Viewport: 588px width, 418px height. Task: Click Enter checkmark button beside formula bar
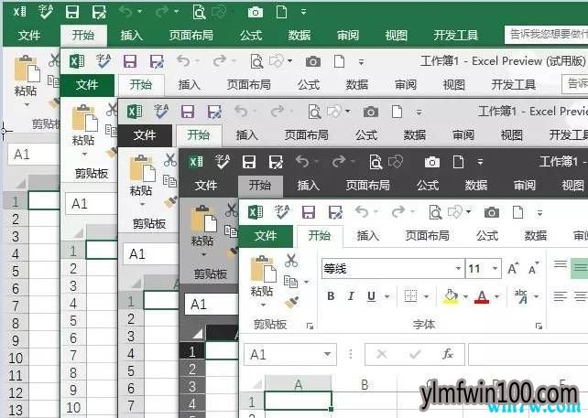tap(415, 354)
